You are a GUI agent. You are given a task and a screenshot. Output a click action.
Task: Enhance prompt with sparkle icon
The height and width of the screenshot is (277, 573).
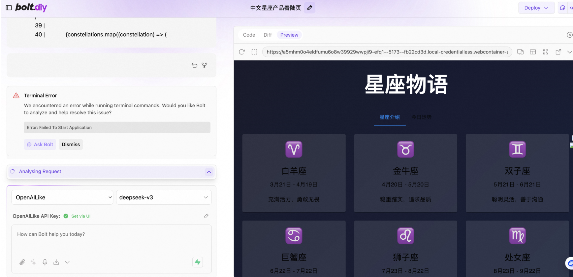pyautogui.click(x=33, y=262)
